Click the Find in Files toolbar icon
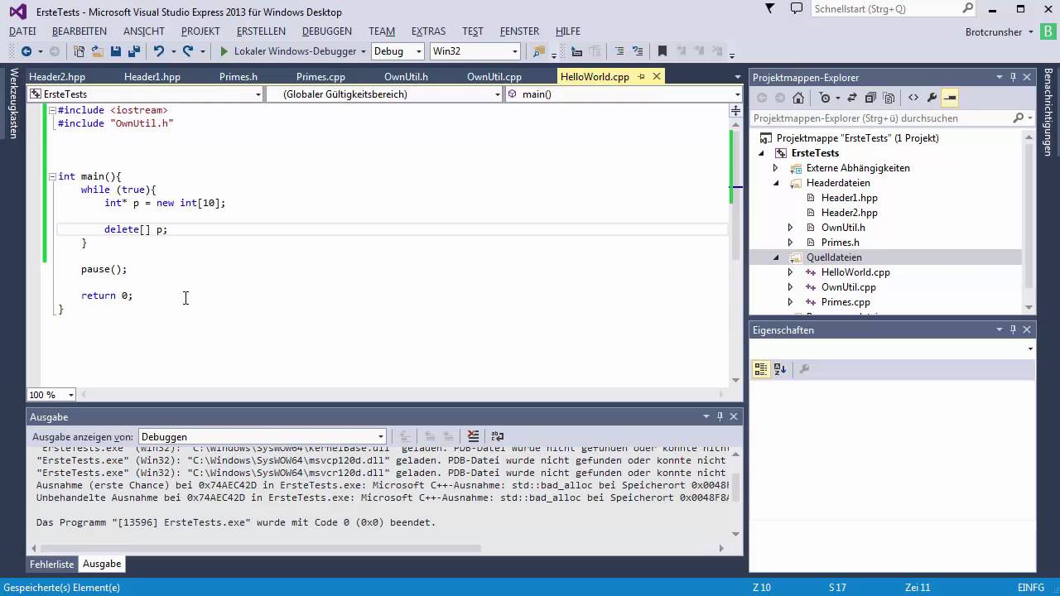The width and height of the screenshot is (1060, 596). (x=540, y=51)
